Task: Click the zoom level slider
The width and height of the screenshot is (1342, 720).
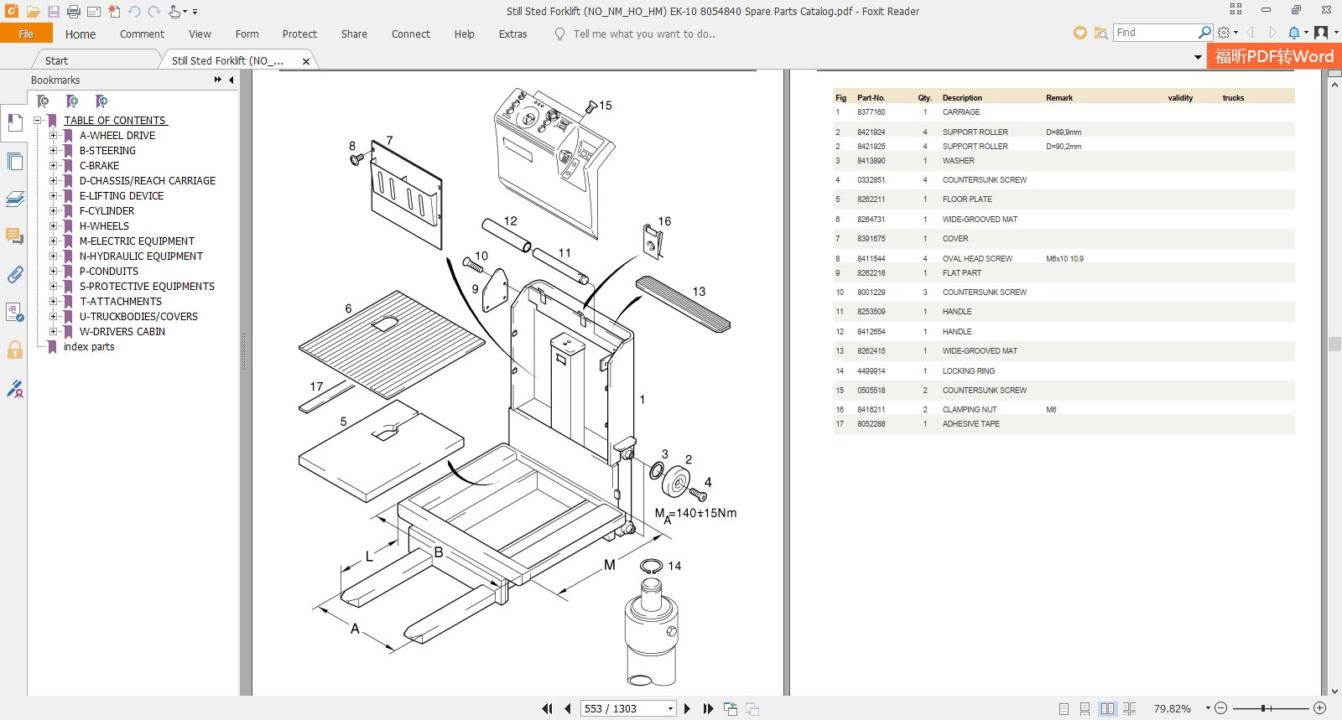Action: 1263,708
